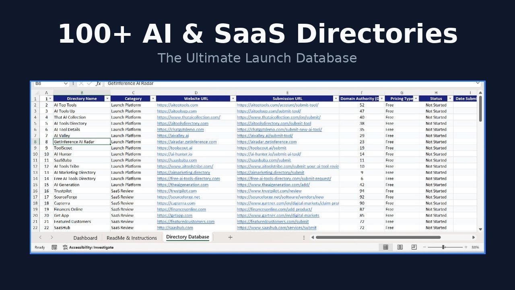Switch to Page Break Preview icon

tap(414, 247)
